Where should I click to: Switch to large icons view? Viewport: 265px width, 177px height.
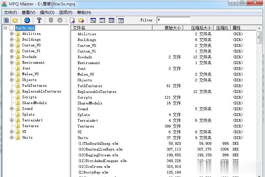click(93, 20)
